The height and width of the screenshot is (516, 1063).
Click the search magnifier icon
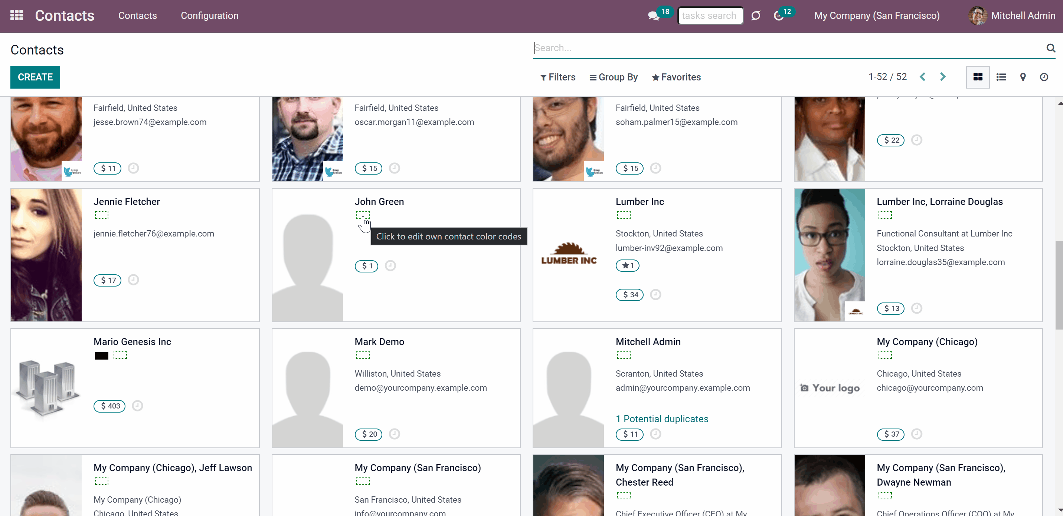tap(1051, 48)
